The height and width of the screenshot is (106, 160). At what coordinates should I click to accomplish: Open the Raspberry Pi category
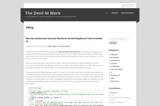(115, 75)
